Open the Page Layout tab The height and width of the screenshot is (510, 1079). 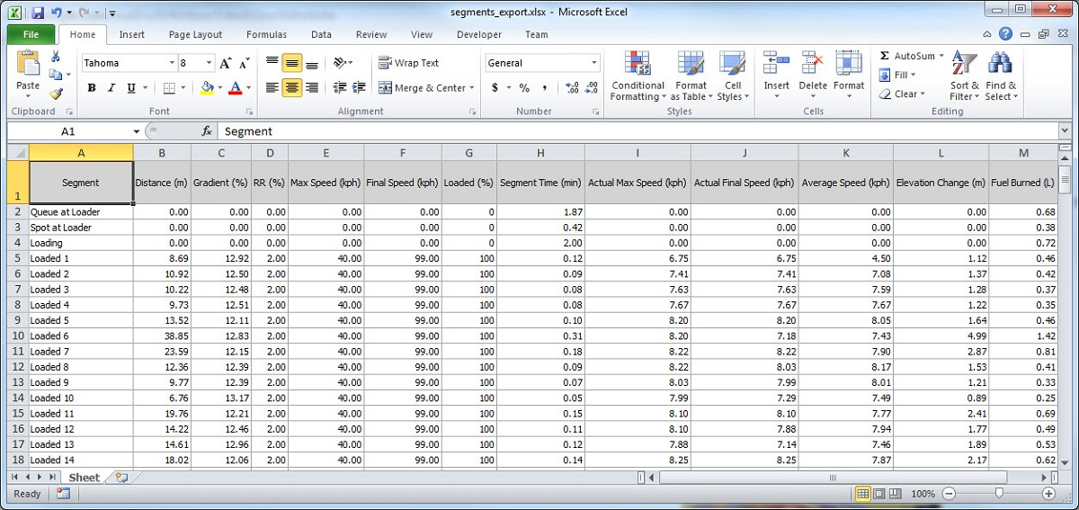(195, 34)
